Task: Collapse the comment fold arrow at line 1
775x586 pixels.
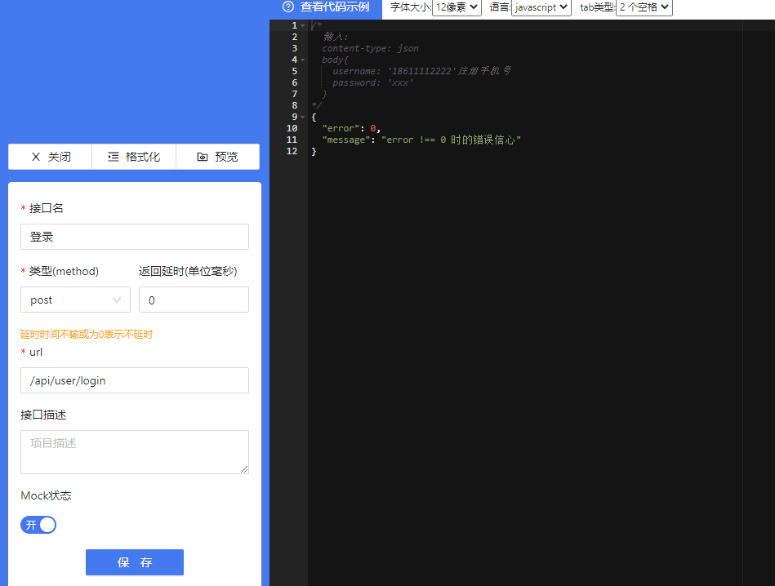Action: 302,25
